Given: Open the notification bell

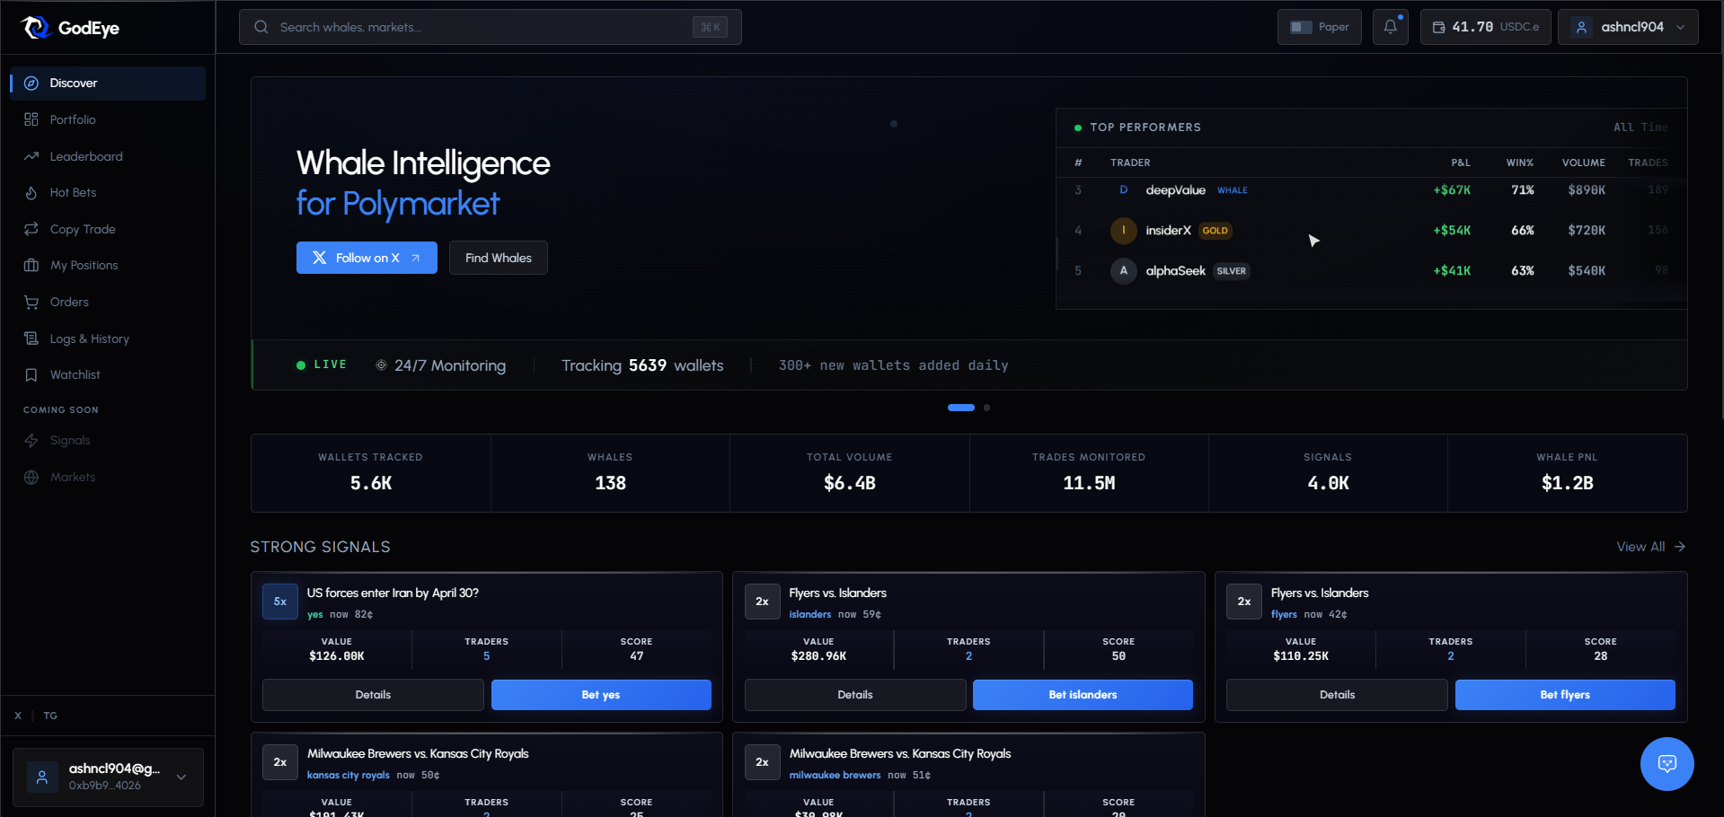Looking at the screenshot, I should click(1390, 27).
